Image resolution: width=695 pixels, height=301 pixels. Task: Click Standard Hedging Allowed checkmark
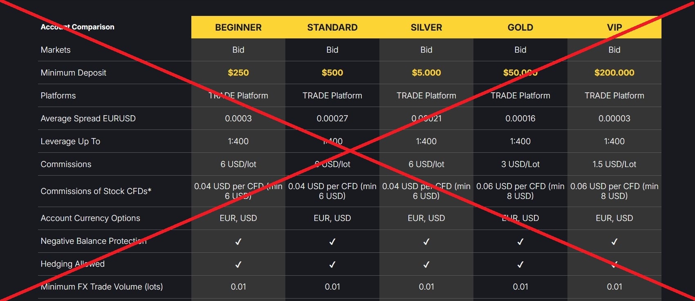click(x=332, y=265)
